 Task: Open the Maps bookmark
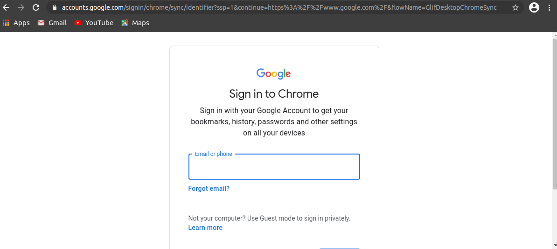point(135,23)
